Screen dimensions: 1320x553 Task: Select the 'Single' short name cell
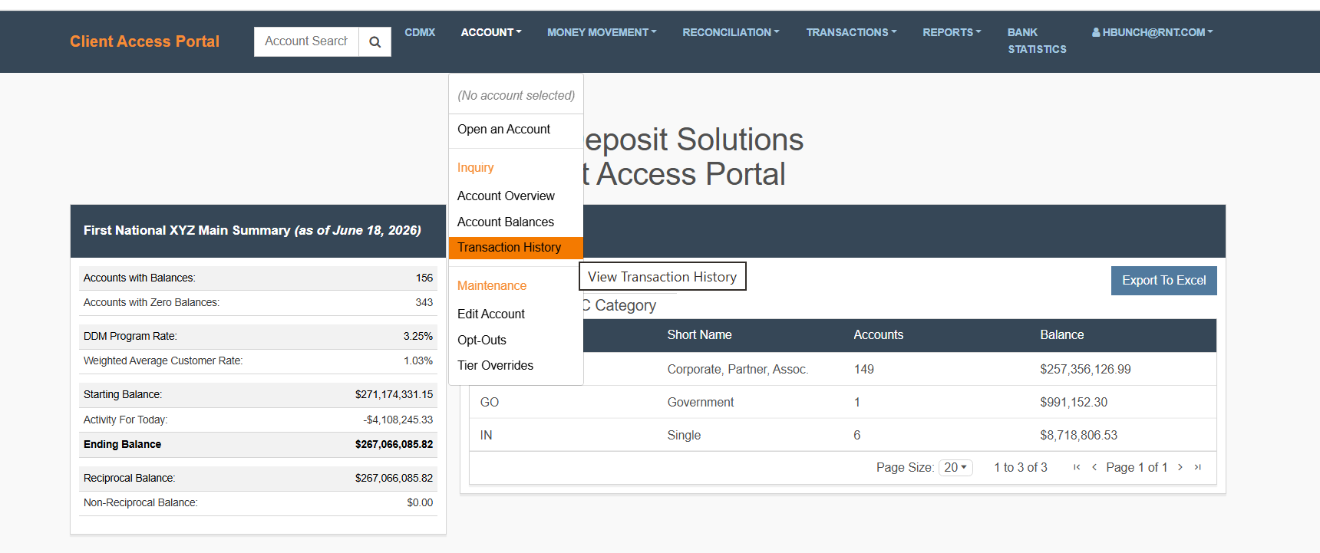click(x=684, y=436)
